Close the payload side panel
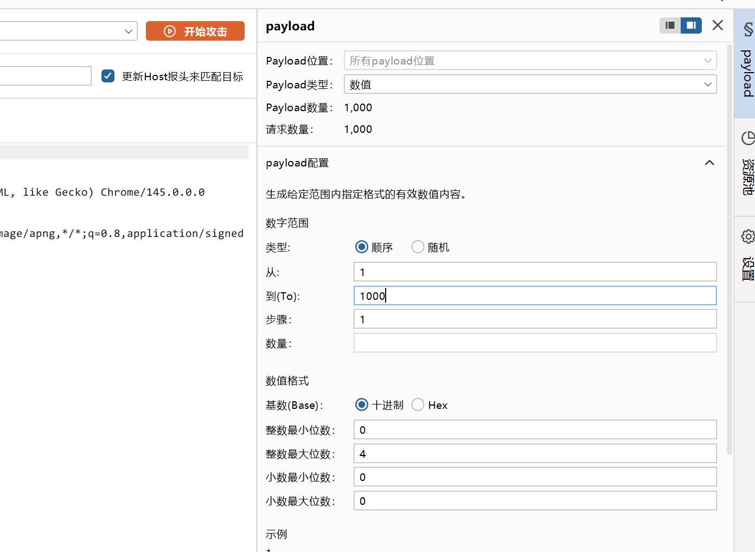The image size is (755, 552). [718, 25]
